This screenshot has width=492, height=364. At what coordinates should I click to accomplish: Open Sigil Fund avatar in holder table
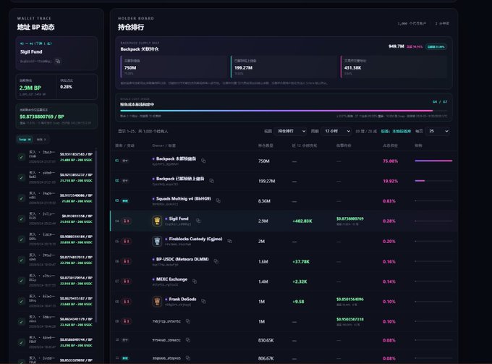point(157,221)
